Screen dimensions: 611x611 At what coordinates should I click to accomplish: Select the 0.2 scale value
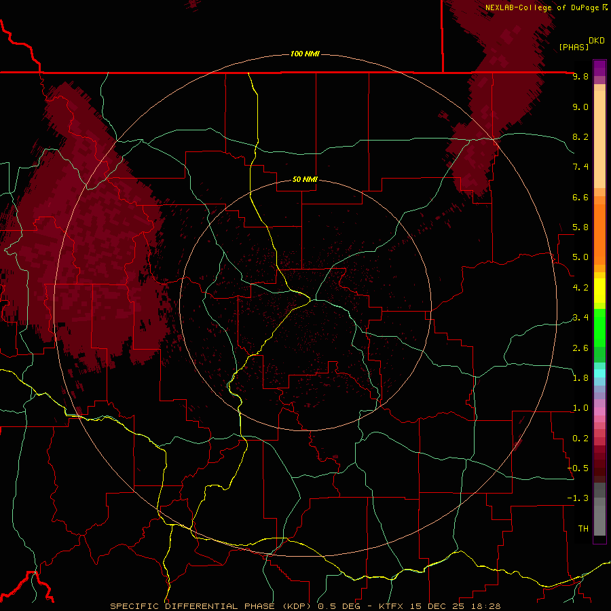(580, 439)
